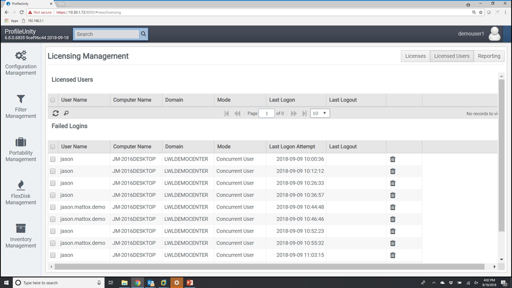Click the ProfileUnity Search input field

pyautogui.click(x=106, y=34)
